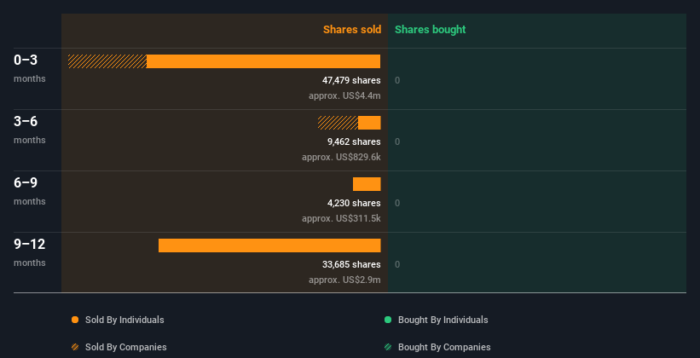The height and width of the screenshot is (358, 700).
Task: Click the striped portion of 0–3 months bar
Action: click(x=107, y=61)
